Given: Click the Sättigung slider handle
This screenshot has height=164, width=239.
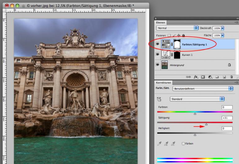Looking at the screenshot, I should 206,124.
